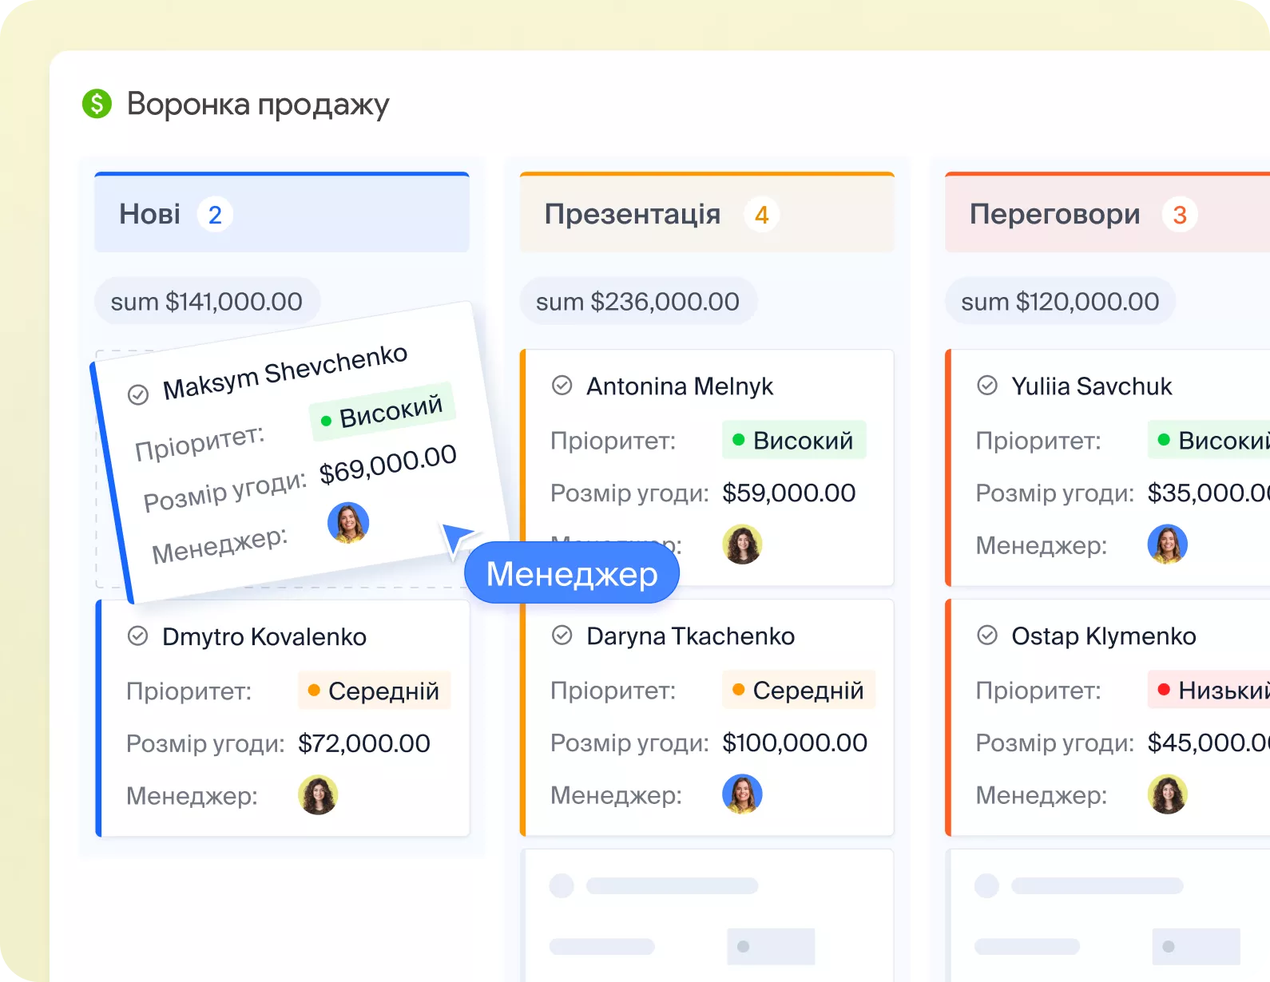Toggle the check circle for Antonina Melnyk
The image size is (1270, 982).
pos(562,386)
